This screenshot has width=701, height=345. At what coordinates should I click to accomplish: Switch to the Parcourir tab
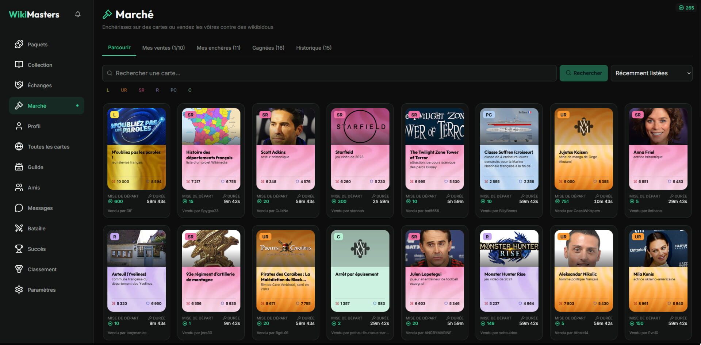pyautogui.click(x=119, y=47)
